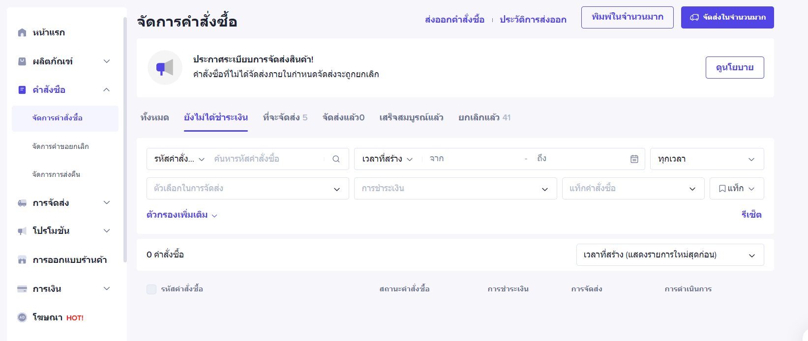
Task: Expand ตัวกรองเพิ่มเติม additional filters
Action: (x=181, y=215)
